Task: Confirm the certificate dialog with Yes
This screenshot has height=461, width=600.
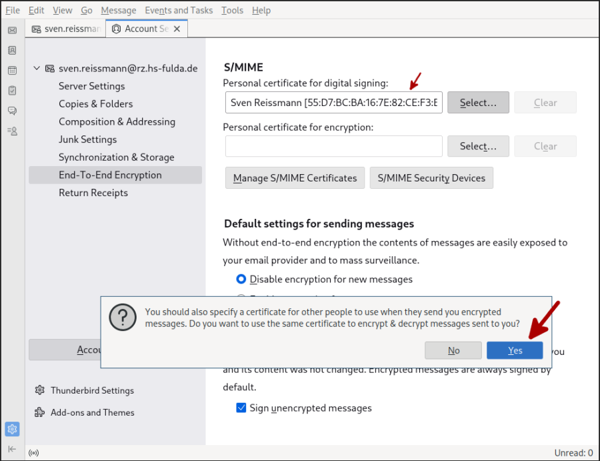Action: tap(515, 350)
